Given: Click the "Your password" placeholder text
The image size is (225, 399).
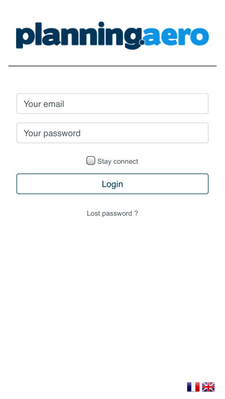Looking at the screenshot, I should 52,134.
